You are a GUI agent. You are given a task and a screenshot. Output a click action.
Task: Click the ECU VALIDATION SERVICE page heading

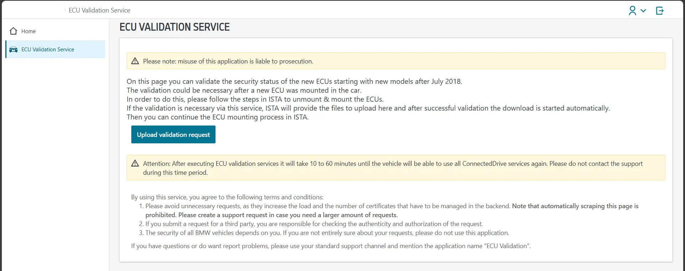174,27
